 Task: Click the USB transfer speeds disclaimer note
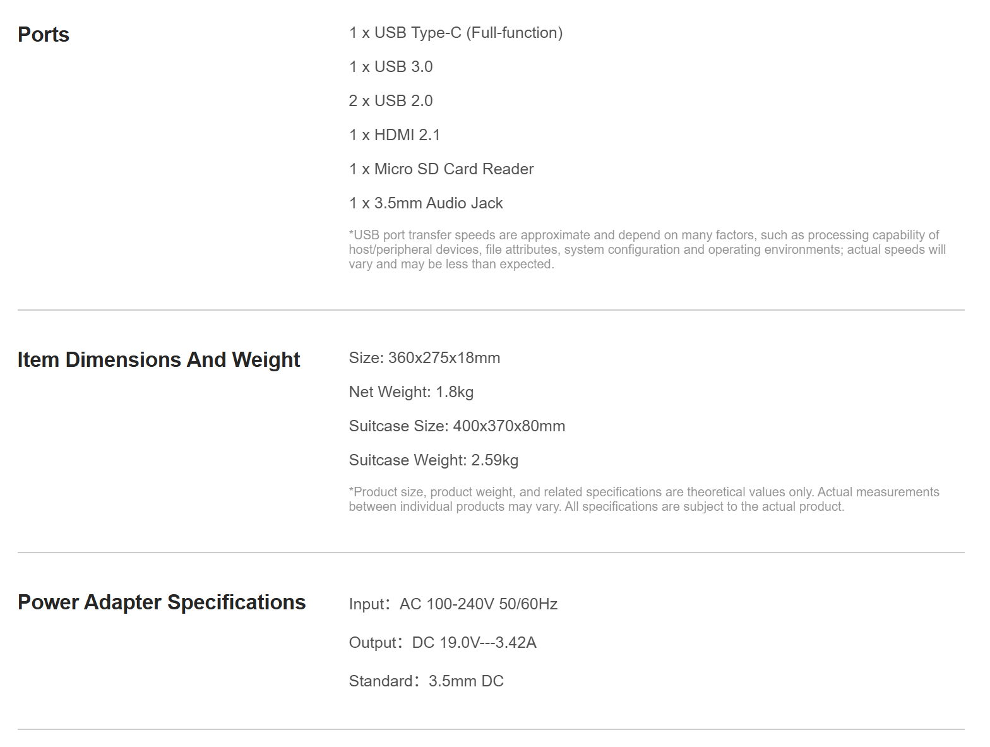click(647, 249)
